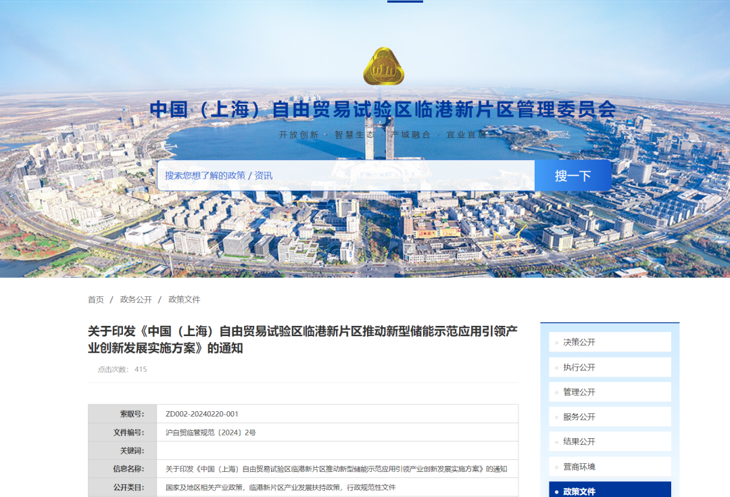This screenshot has width=730, height=497.
Task: Go to 首页 in the breadcrumb
Action: [x=96, y=300]
